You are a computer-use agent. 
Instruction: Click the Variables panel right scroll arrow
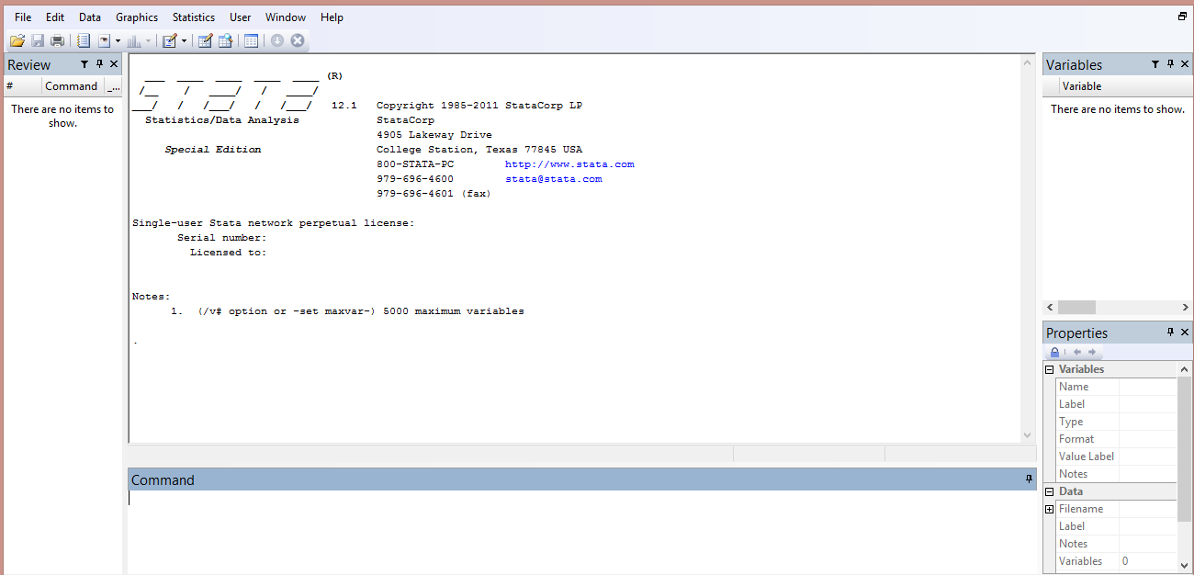point(1185,308)
